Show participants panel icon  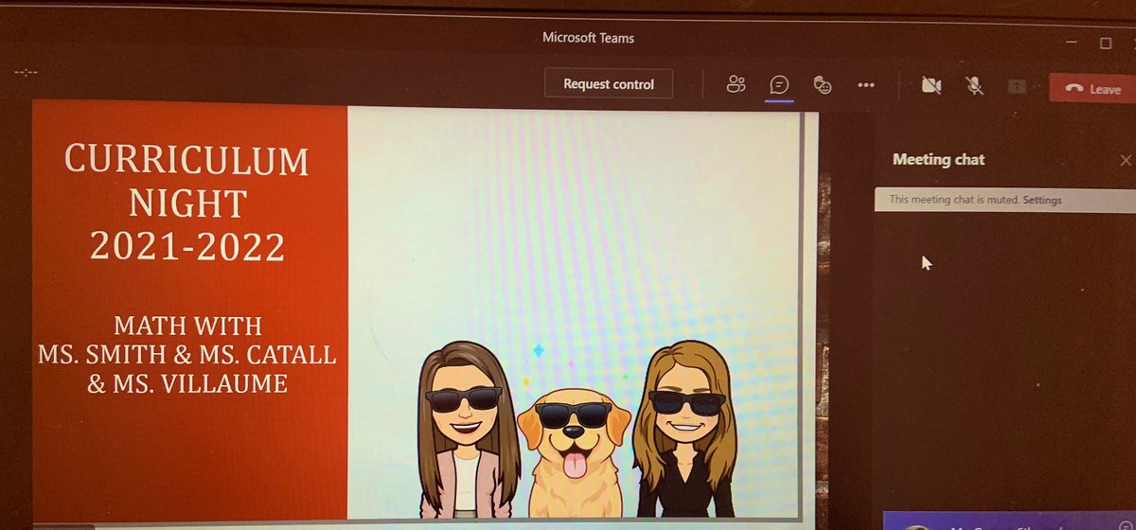[x=737, y=84]
